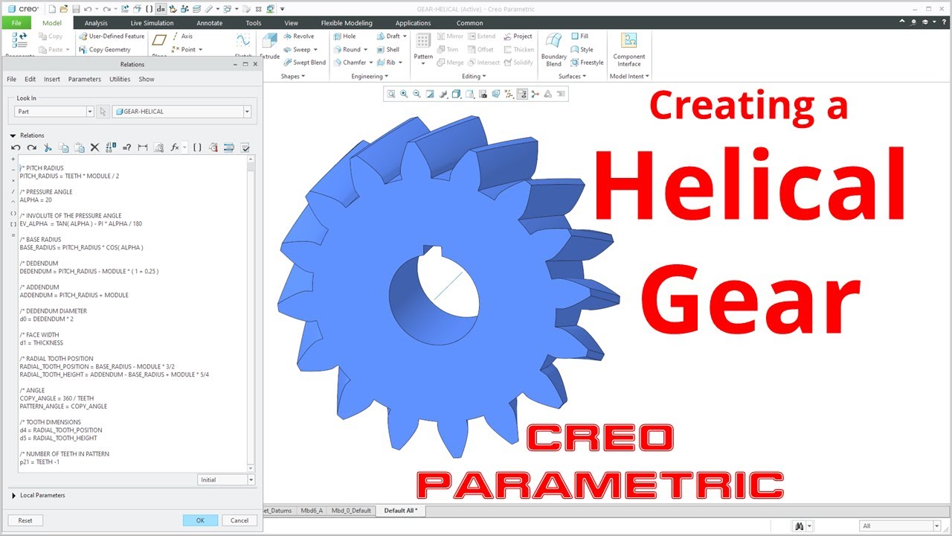Image resolution: width=952 pixels, height=536 pixels.
Task: Click the Component Interface tool
Action: tap(629, 49)
